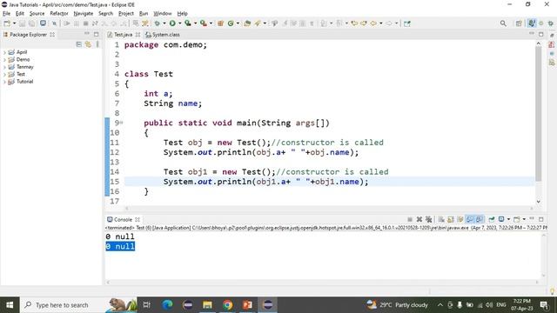Open the New file dropdown arrow
The width and height of the screenshot is (557, 313).
(x=15, y=23)
